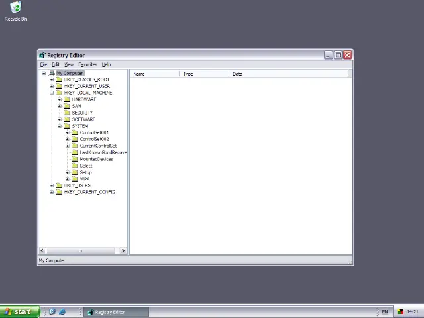Viewport: 424px width, 318px height.
Task: Click LastKnownGoodRecovery folder icon
Action: tap(75, 152)
